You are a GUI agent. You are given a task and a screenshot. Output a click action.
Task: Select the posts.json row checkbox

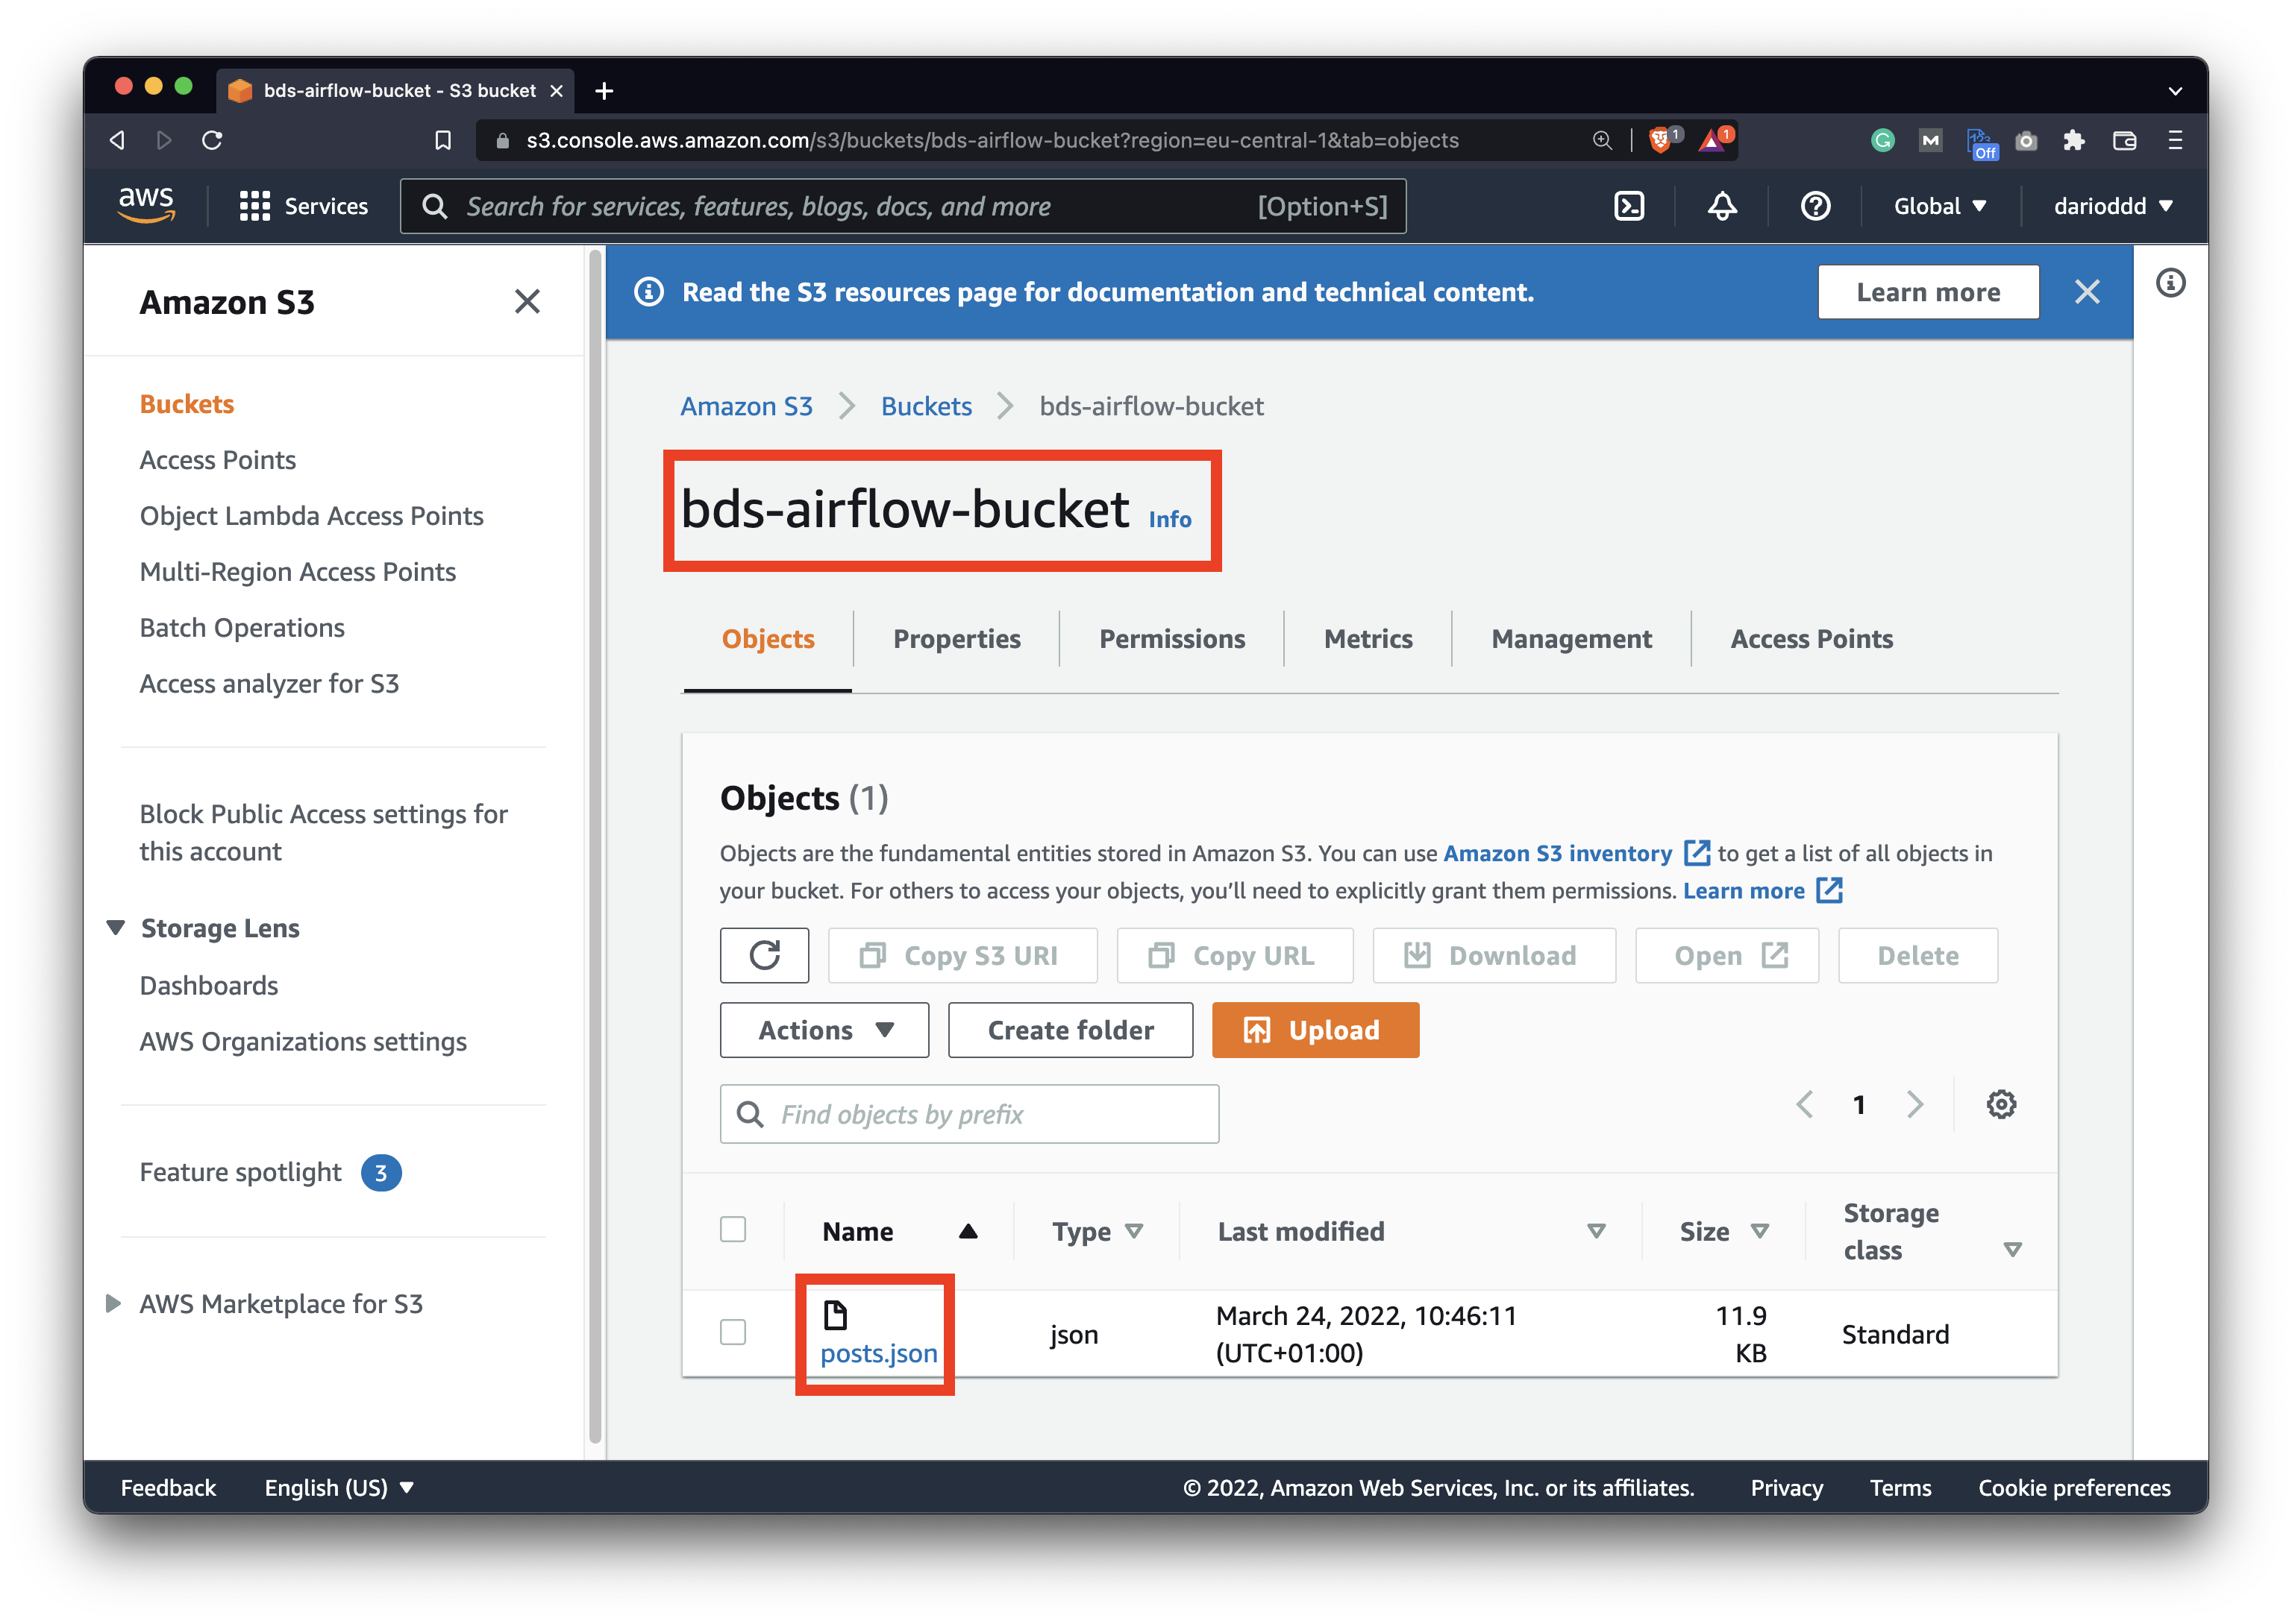coord(733,1333)
